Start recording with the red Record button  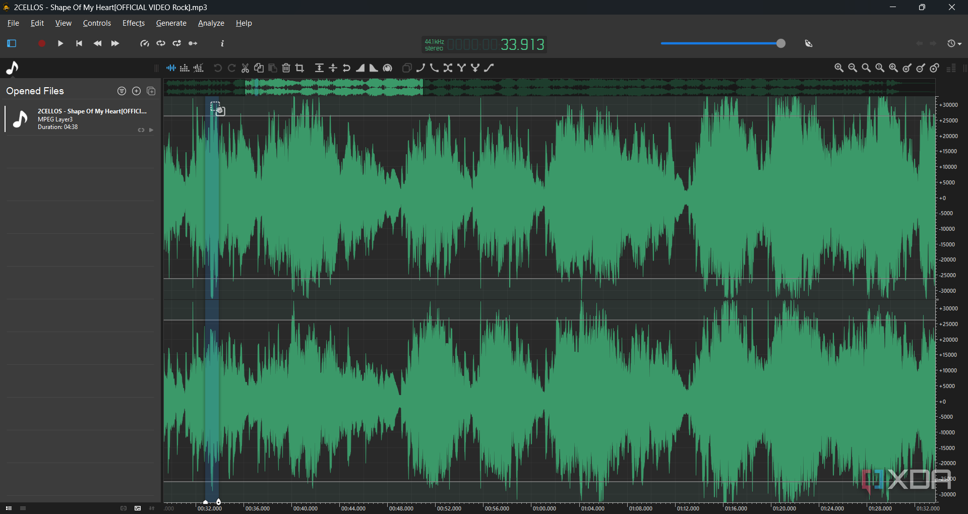pyautogui.click(x=42, y=44)
